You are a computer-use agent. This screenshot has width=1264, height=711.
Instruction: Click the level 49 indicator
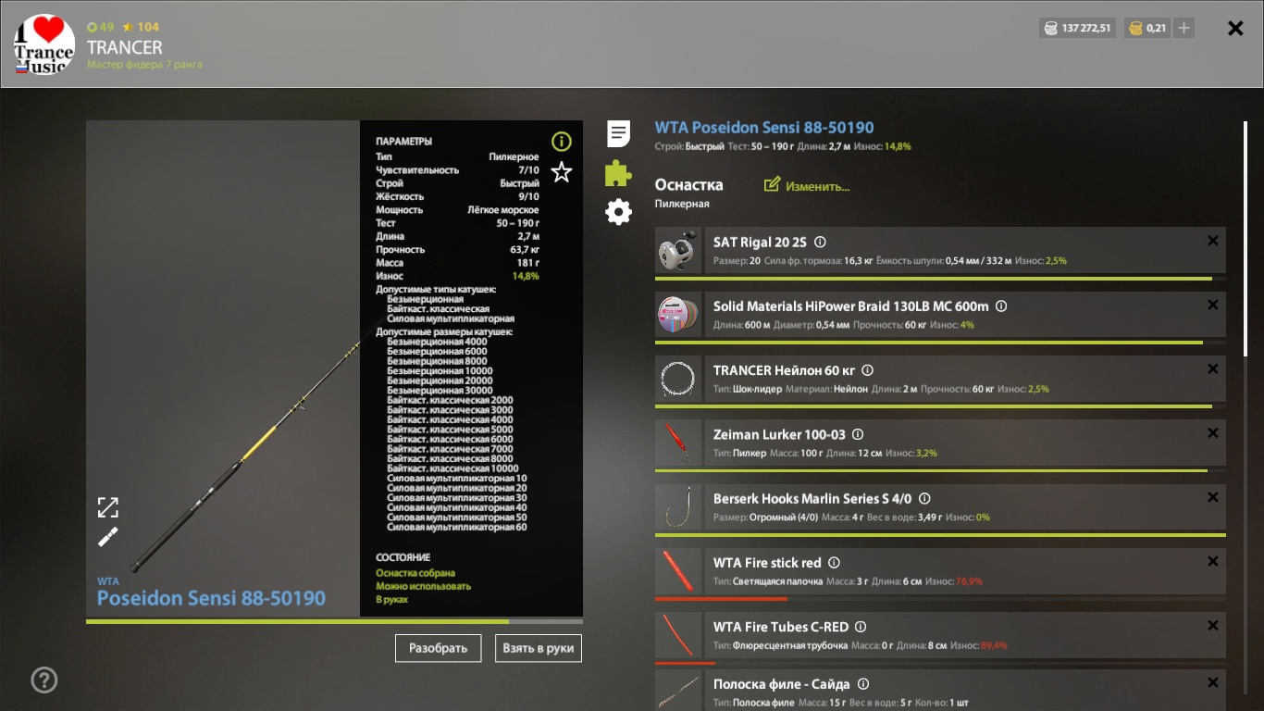pyautogui.click(x=101, y=27)
